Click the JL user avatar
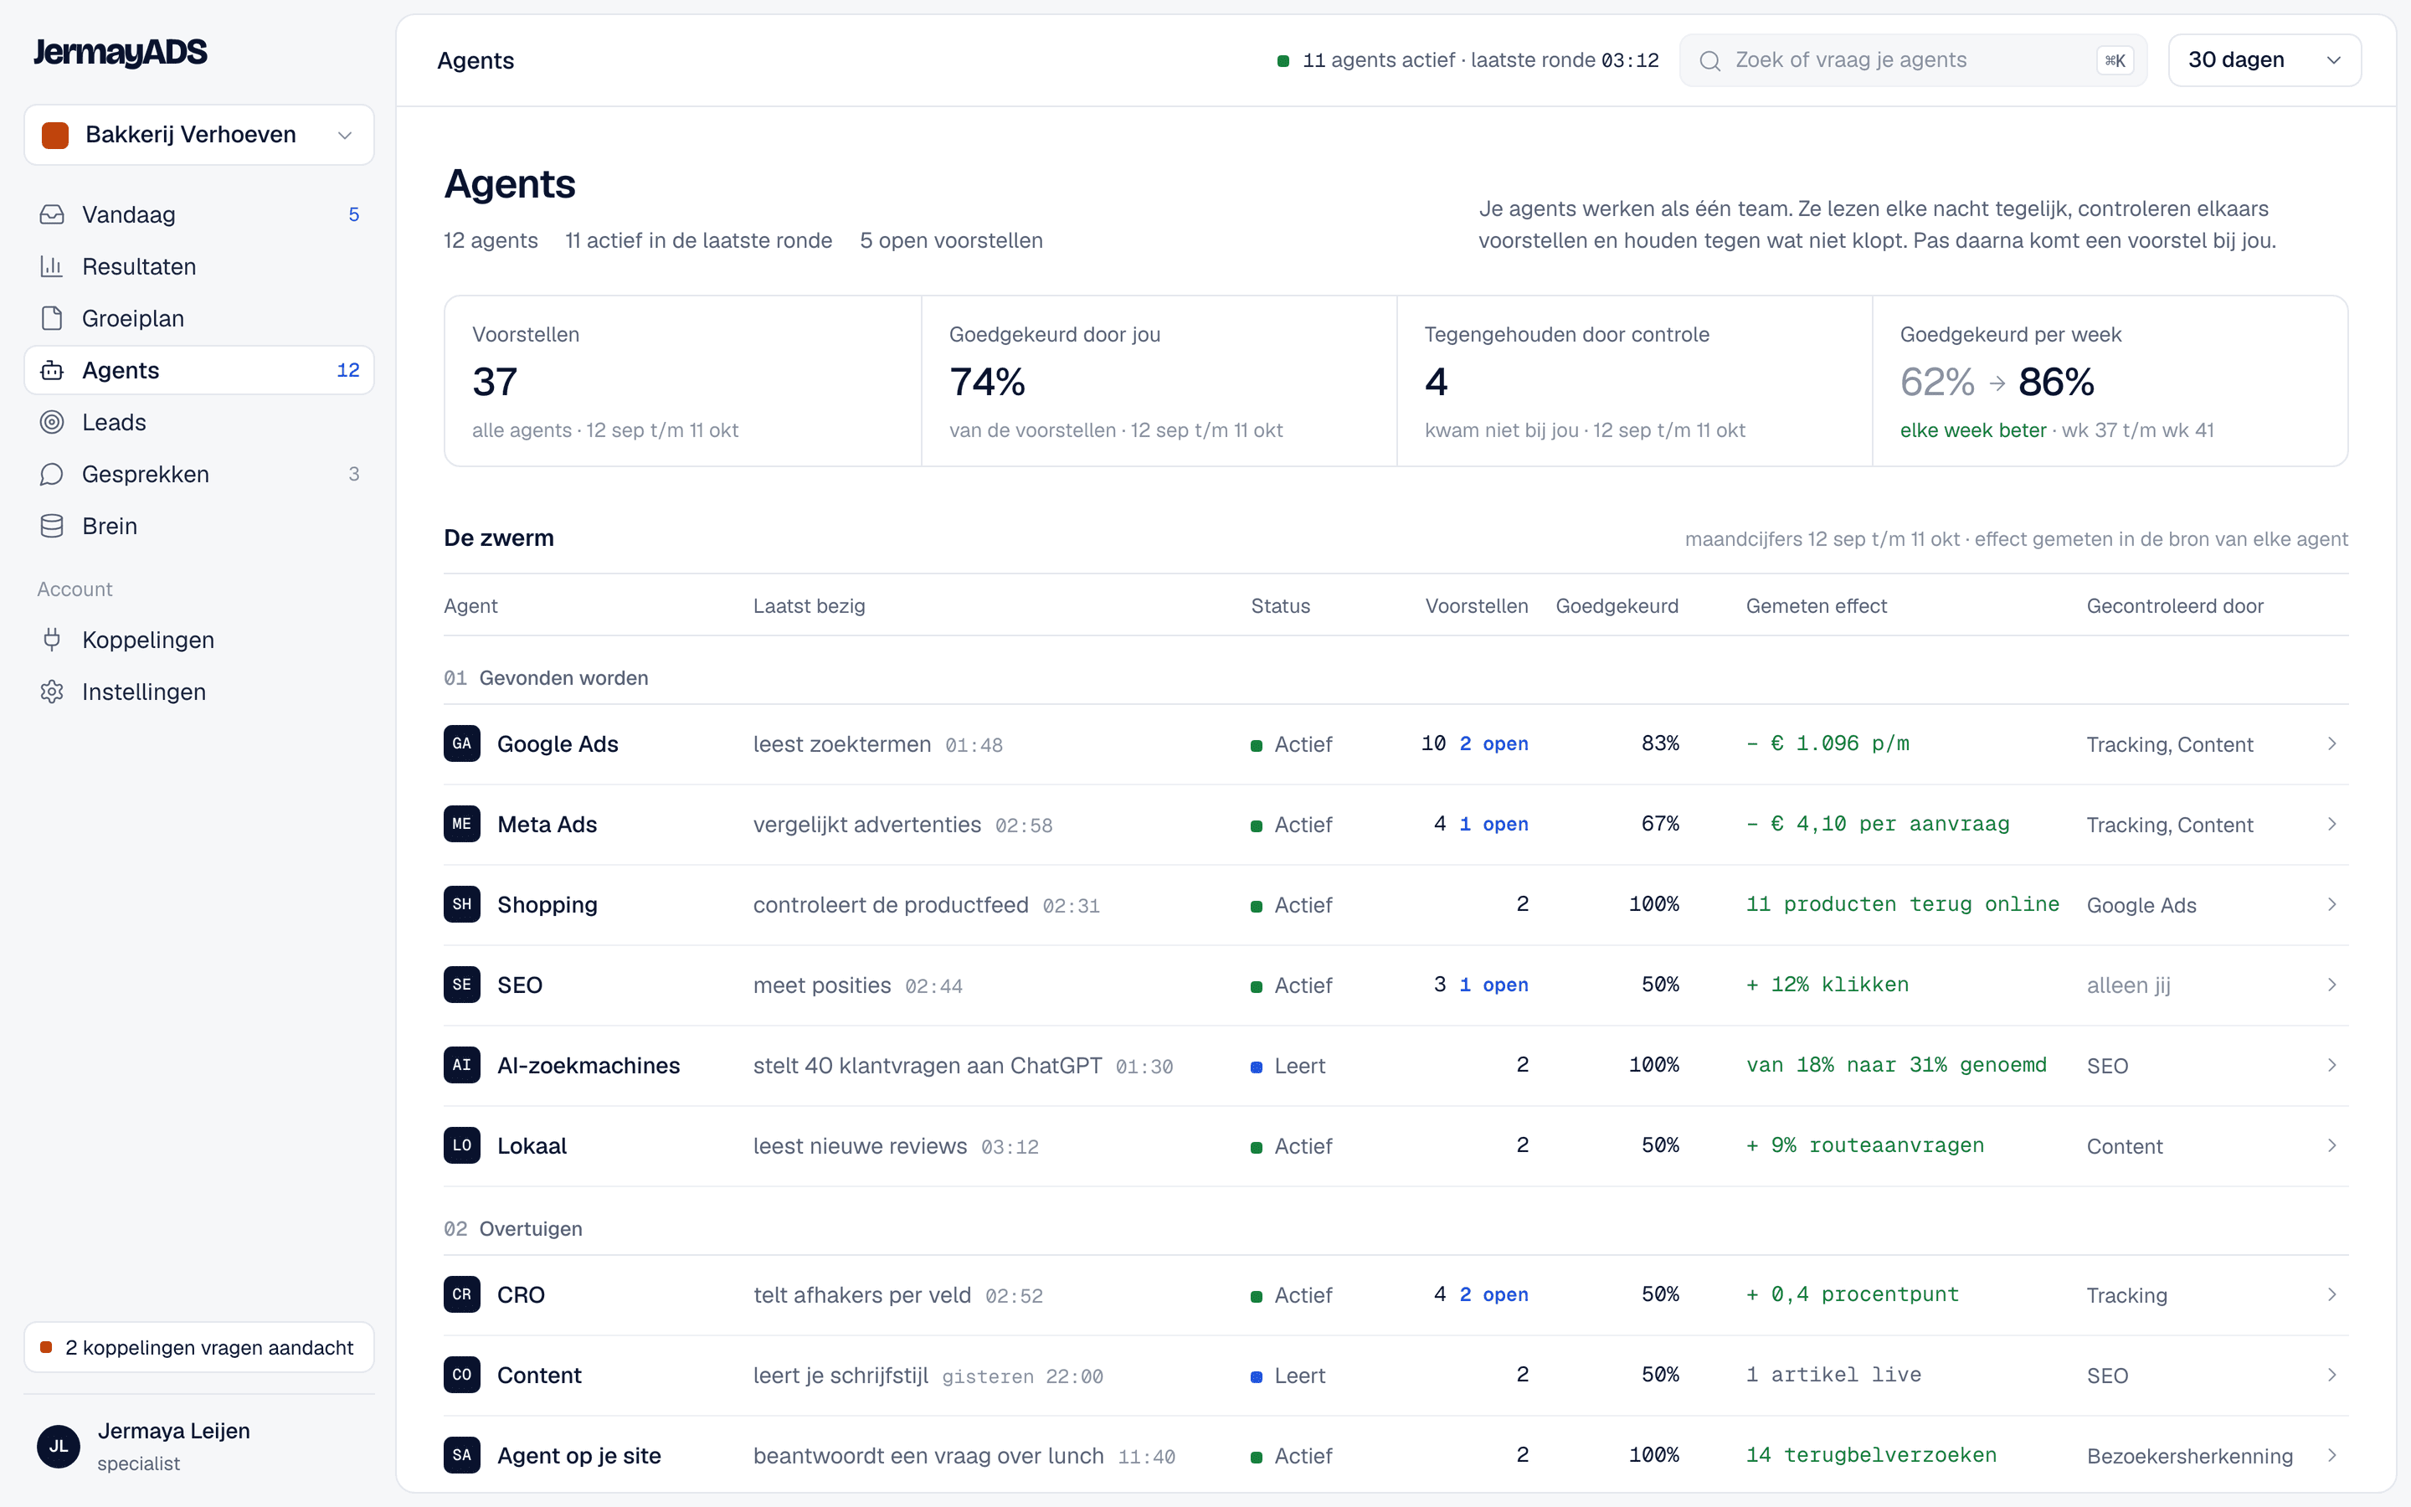 coord(59,1445)
